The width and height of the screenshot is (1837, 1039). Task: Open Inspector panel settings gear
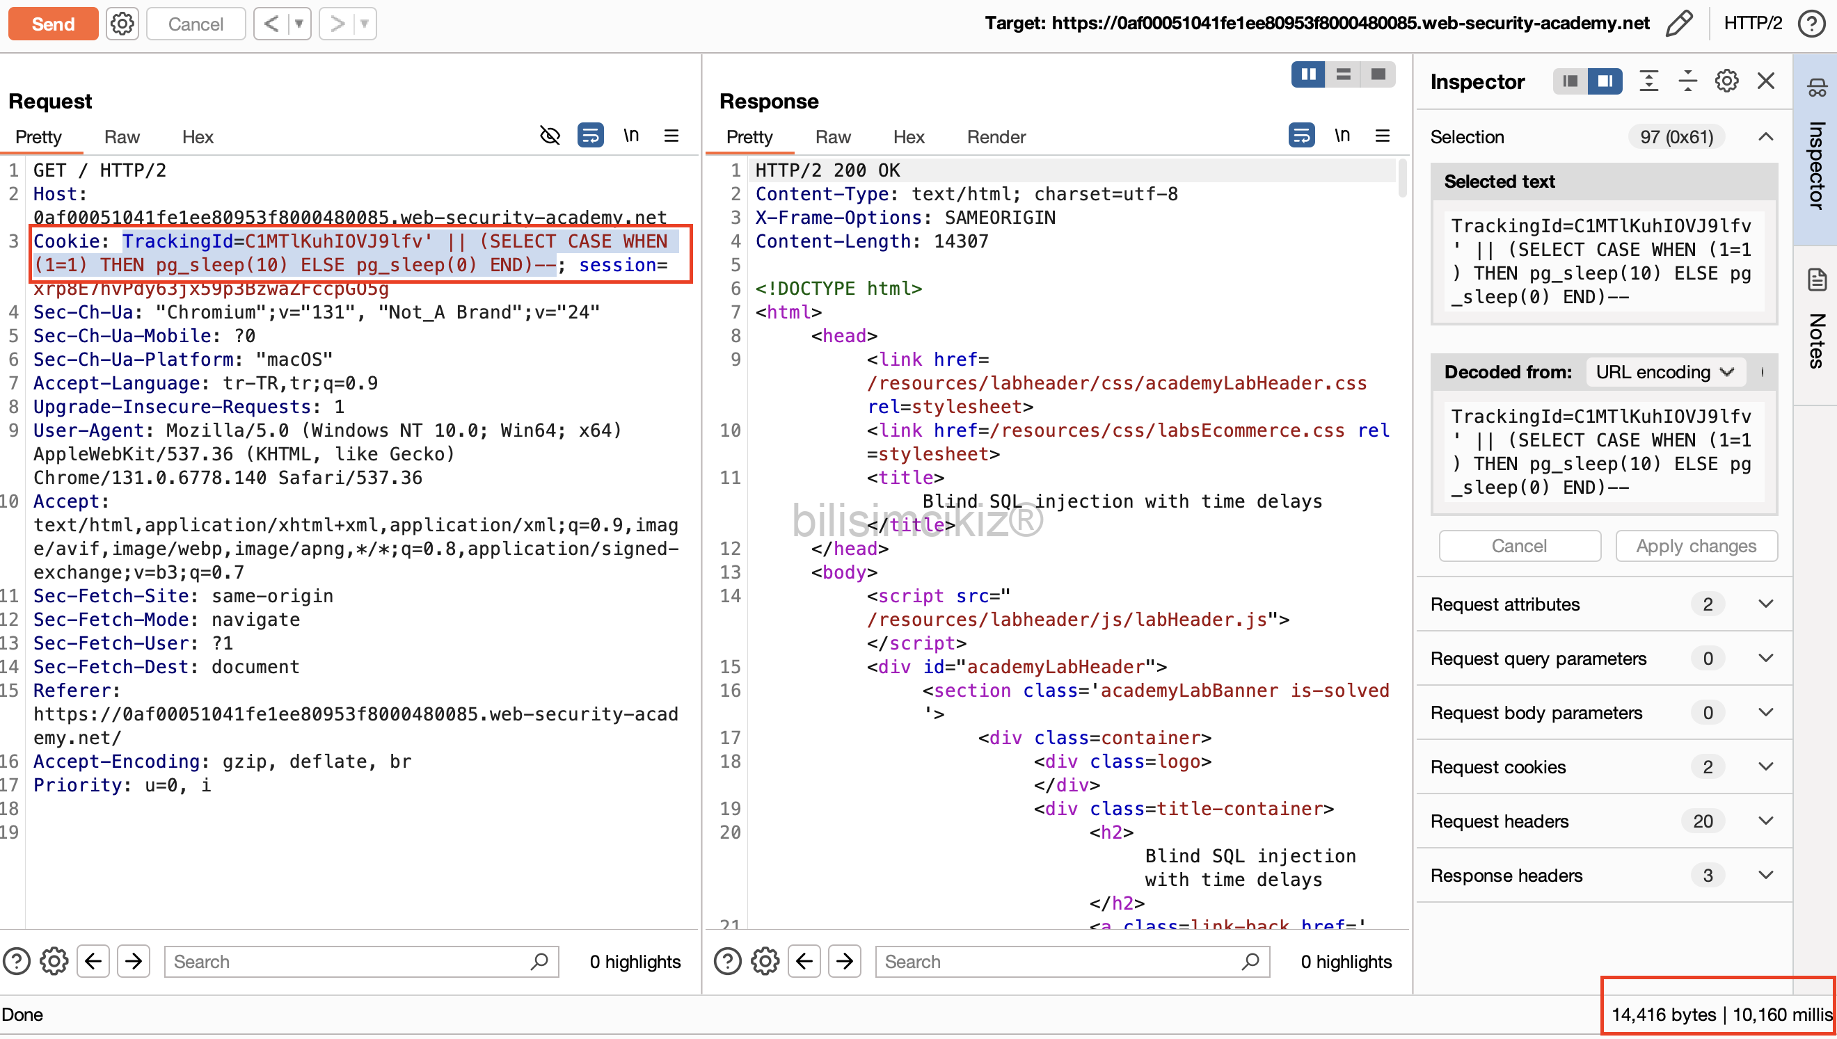[1726, 81]
